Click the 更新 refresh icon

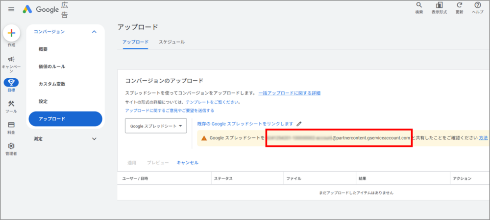459,5
